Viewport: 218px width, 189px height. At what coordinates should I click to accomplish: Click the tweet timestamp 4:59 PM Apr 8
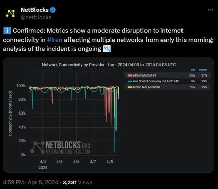point(30,182)
